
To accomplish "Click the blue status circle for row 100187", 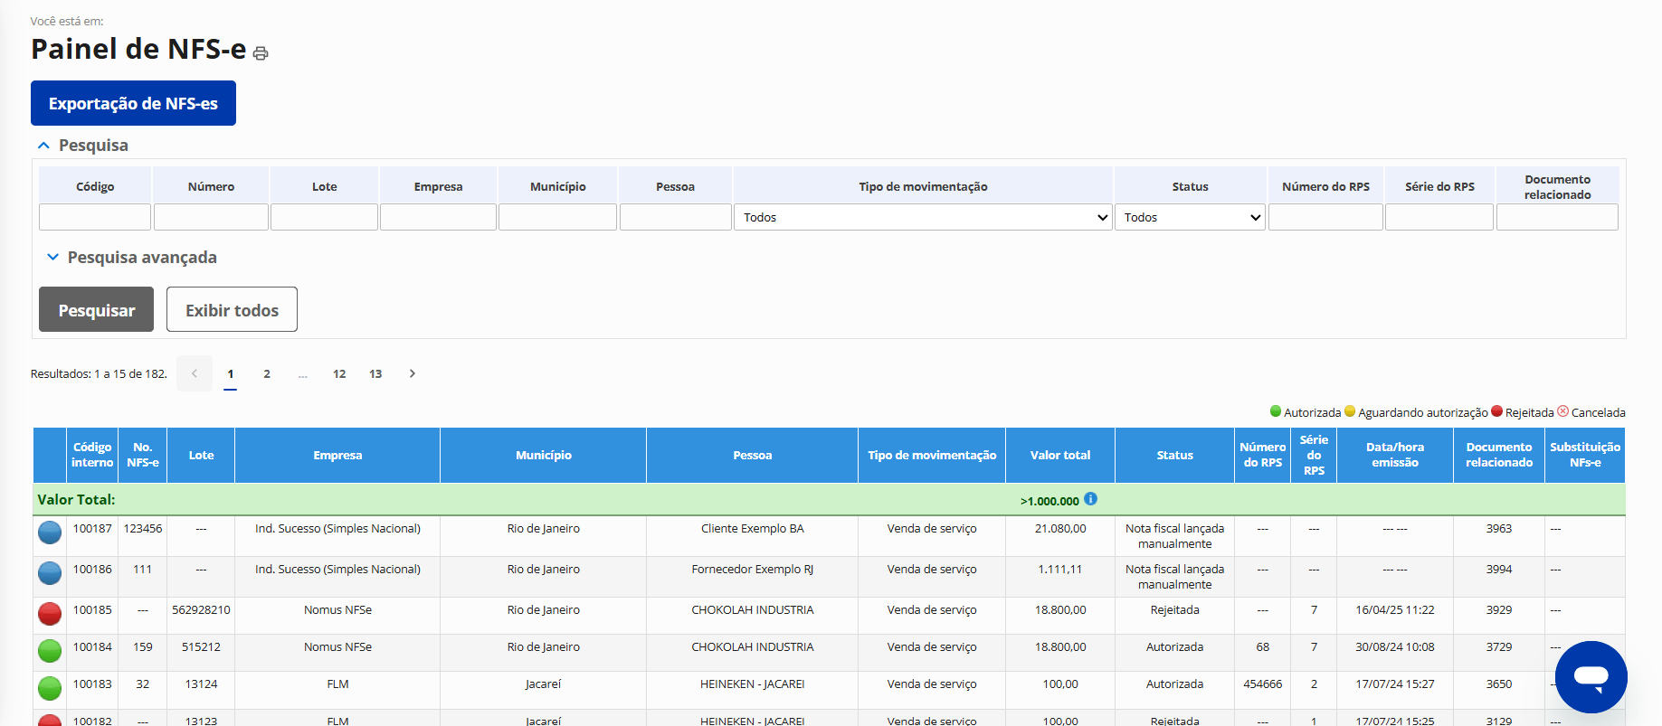I will (x=50, y=533).
